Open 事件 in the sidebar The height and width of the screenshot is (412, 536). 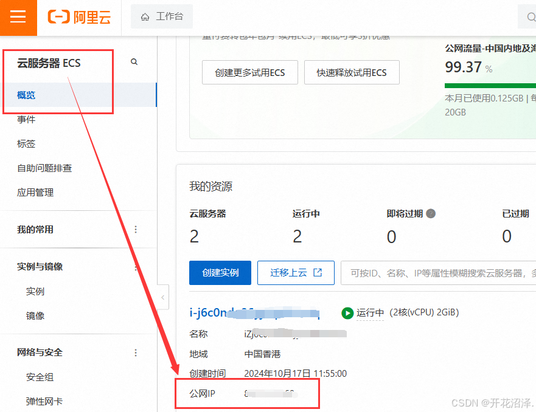click(26, 120)
